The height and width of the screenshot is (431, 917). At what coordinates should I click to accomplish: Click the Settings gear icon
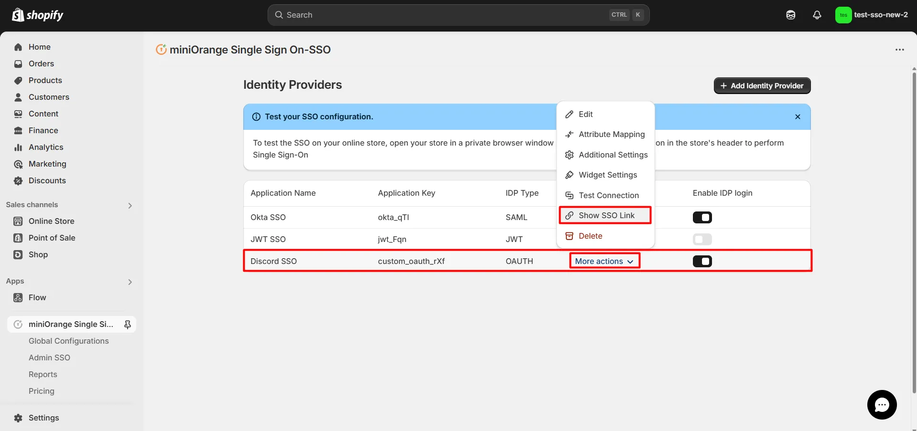(x=18, y=418)
